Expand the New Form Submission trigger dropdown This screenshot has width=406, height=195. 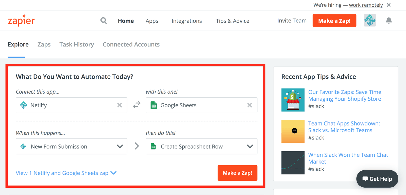pos(120,146)
